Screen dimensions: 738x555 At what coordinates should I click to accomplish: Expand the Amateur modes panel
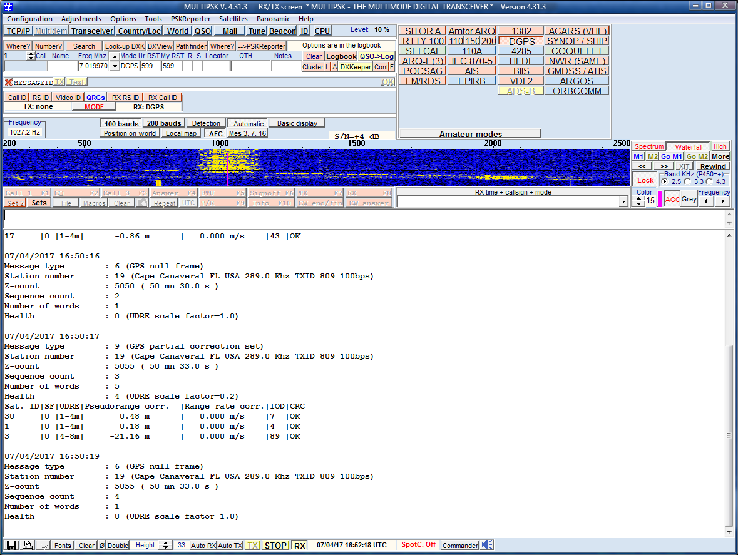click(470, 133)
